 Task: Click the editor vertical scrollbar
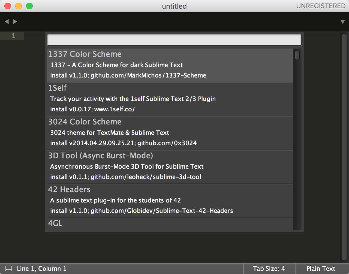coord(344,147)
